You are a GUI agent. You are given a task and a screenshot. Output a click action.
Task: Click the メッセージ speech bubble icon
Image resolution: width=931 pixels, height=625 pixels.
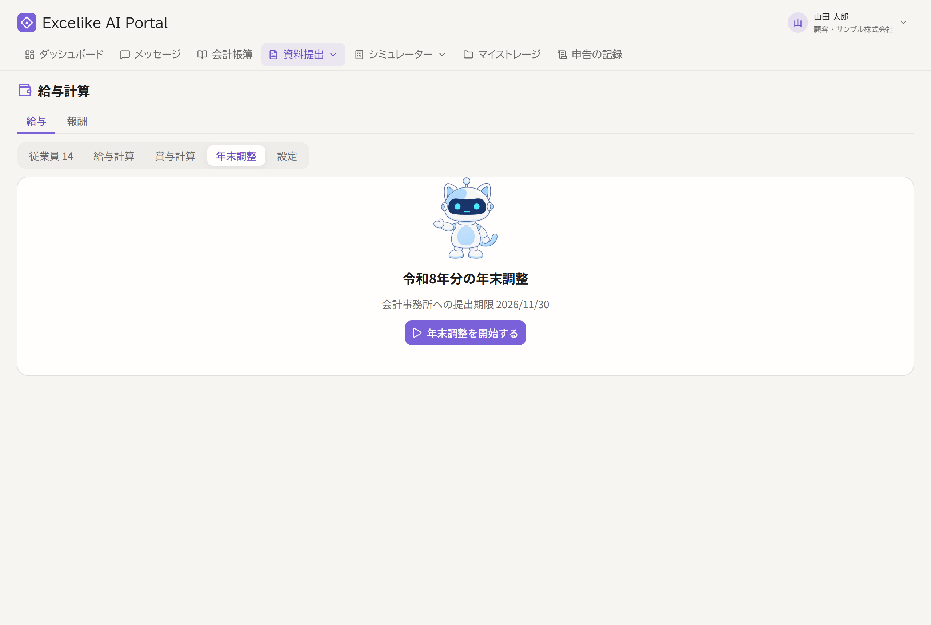pos(125,55)
